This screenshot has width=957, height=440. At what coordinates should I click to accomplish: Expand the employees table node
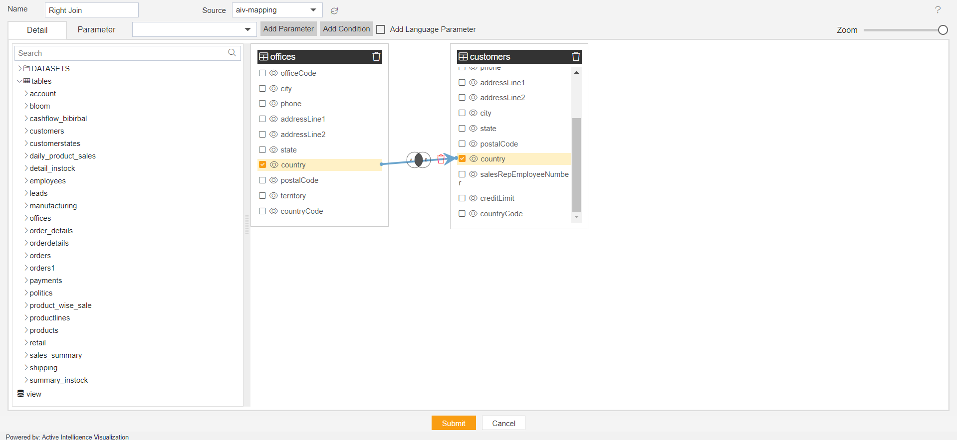pos(26,180)
